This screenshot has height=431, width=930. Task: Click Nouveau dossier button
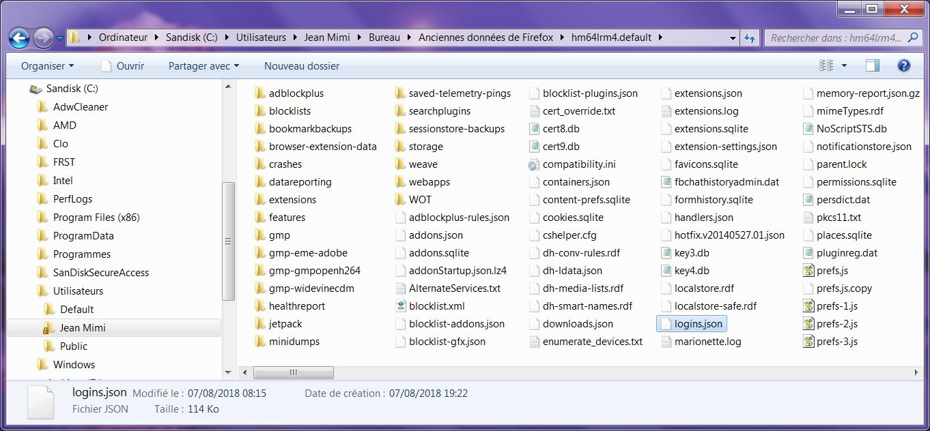(x=302, y=66)
